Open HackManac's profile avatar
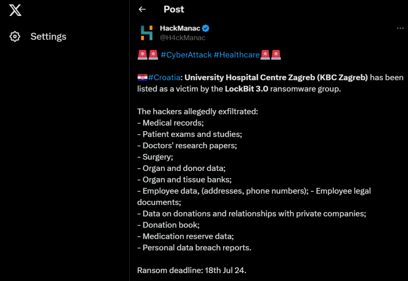The height and width of the screenshot is (281, 408). point(146,33)
